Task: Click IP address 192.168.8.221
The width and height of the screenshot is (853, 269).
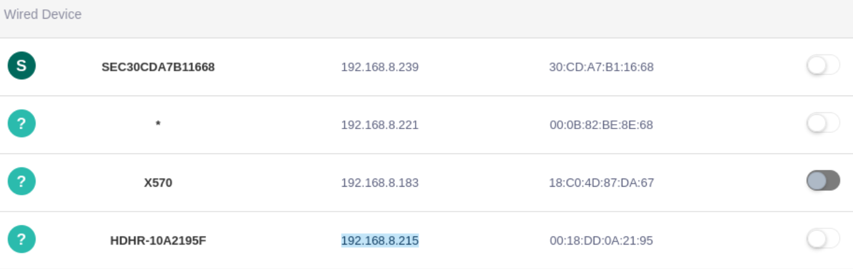Action: point(379,125)
